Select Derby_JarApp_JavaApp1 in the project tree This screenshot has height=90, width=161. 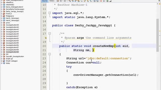tap(15, 11)
